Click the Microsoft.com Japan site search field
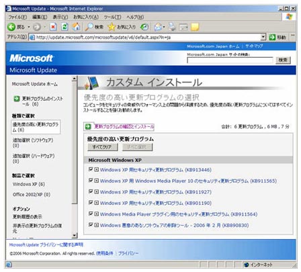301x272 pixels. (x=230, y=60)
